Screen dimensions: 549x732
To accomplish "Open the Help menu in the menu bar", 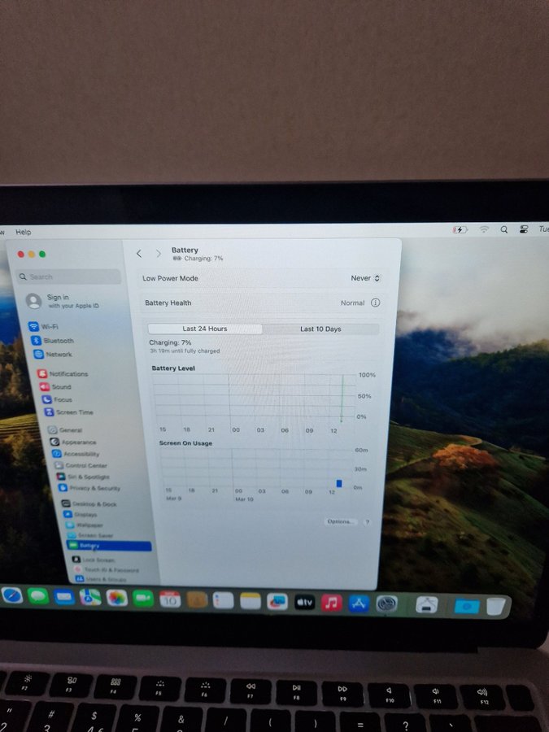I will [24, 233].
